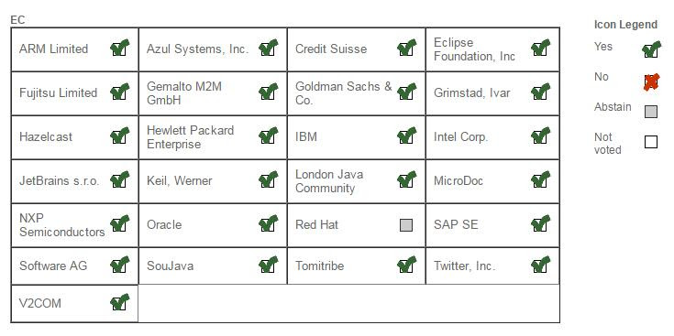Click the checkmark next to Hazelcast
The width and height of the screenshot is (674, 336).
119,135
